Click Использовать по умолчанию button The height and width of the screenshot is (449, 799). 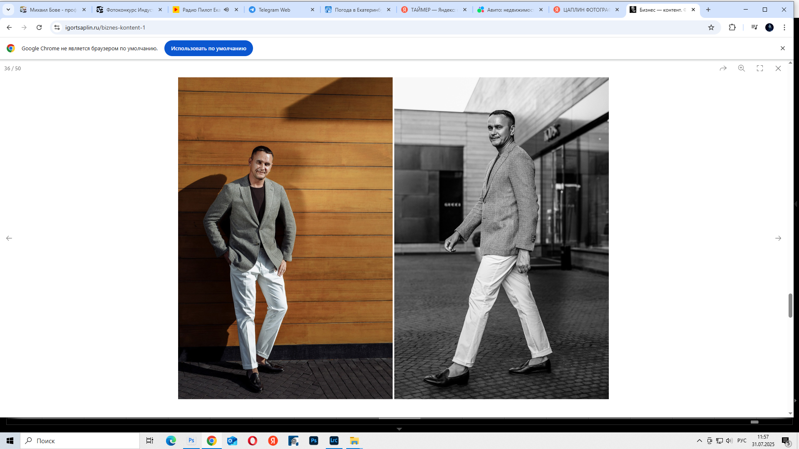[x=208, y=48]
